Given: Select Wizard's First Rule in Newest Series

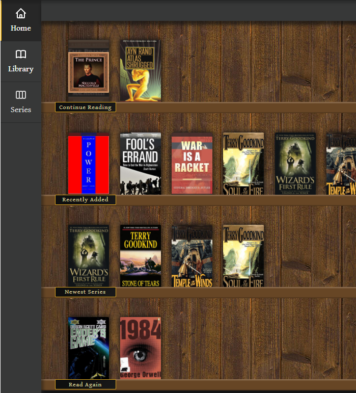Looking at the screenshot, I should tap(89, 256).
